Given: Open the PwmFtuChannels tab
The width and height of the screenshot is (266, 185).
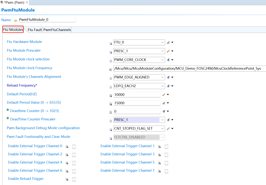Looking at the screenshot, I should point(57,30).
